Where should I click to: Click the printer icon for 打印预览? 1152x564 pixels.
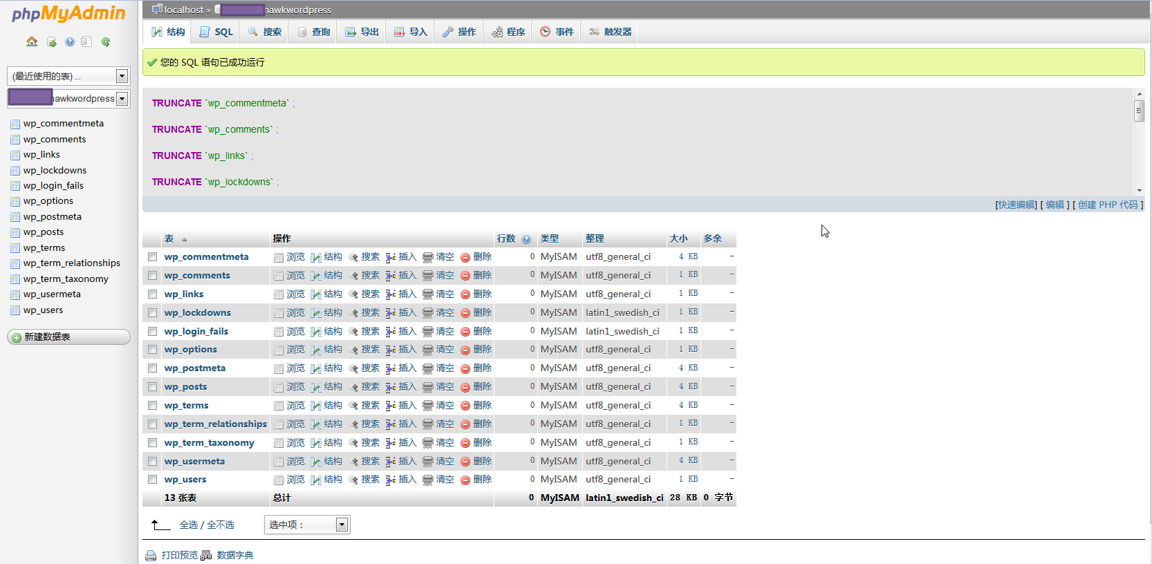pyautogui.click(x=151, y=556)
